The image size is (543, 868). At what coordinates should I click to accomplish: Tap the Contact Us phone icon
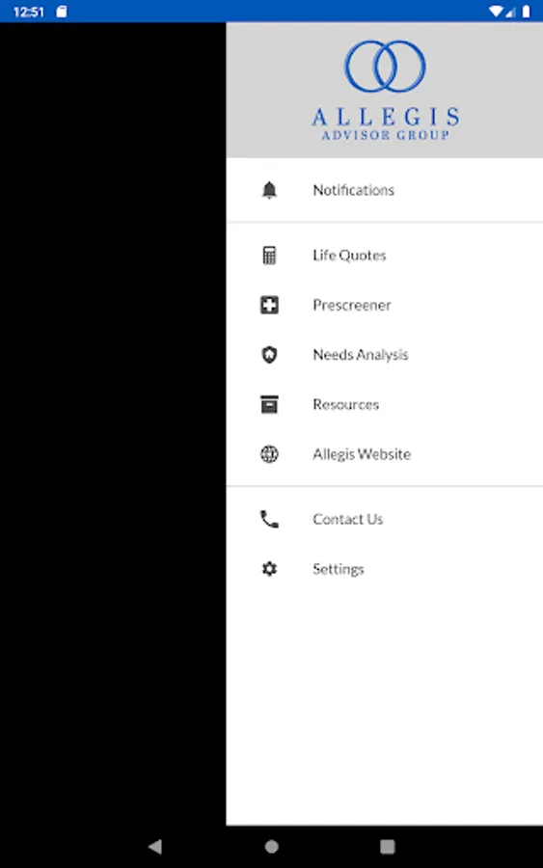[269, 519]
